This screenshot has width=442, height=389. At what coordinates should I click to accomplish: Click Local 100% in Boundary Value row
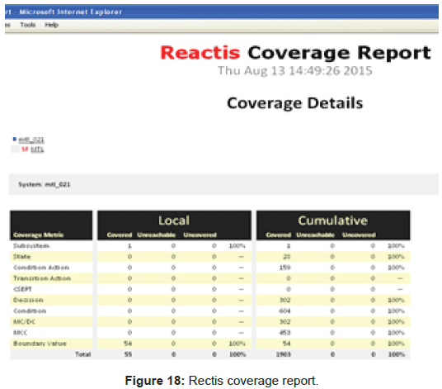[x=237, y=344]
